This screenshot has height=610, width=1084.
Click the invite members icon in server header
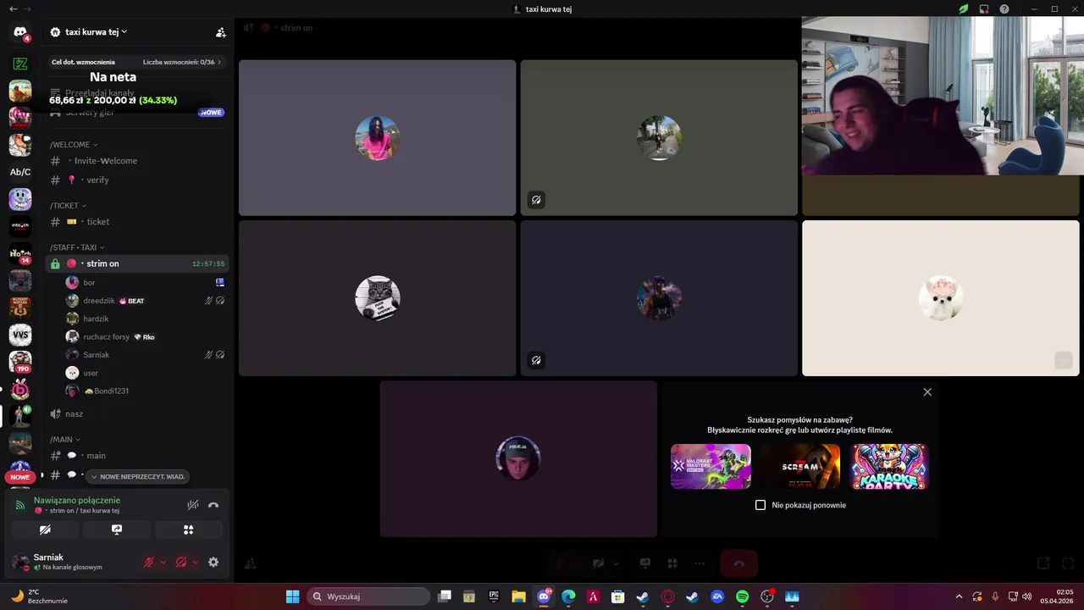(220, 32)
